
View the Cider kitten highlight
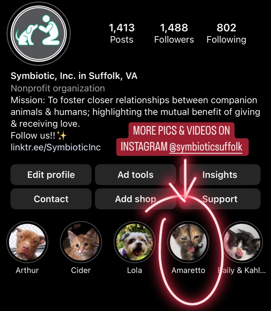(x=81, y=242)
